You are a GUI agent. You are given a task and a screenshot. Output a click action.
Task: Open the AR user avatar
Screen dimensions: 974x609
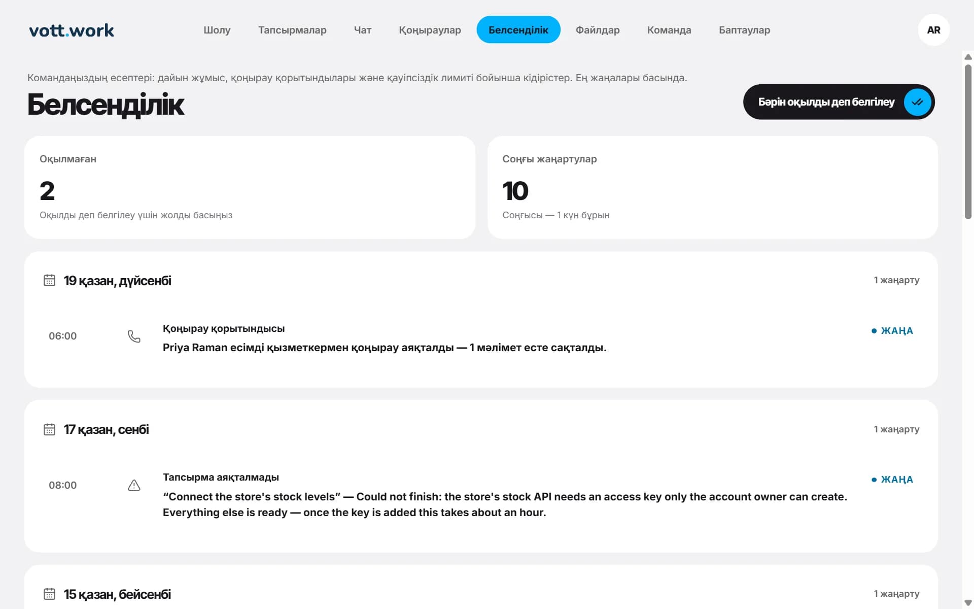coord(933,30)
